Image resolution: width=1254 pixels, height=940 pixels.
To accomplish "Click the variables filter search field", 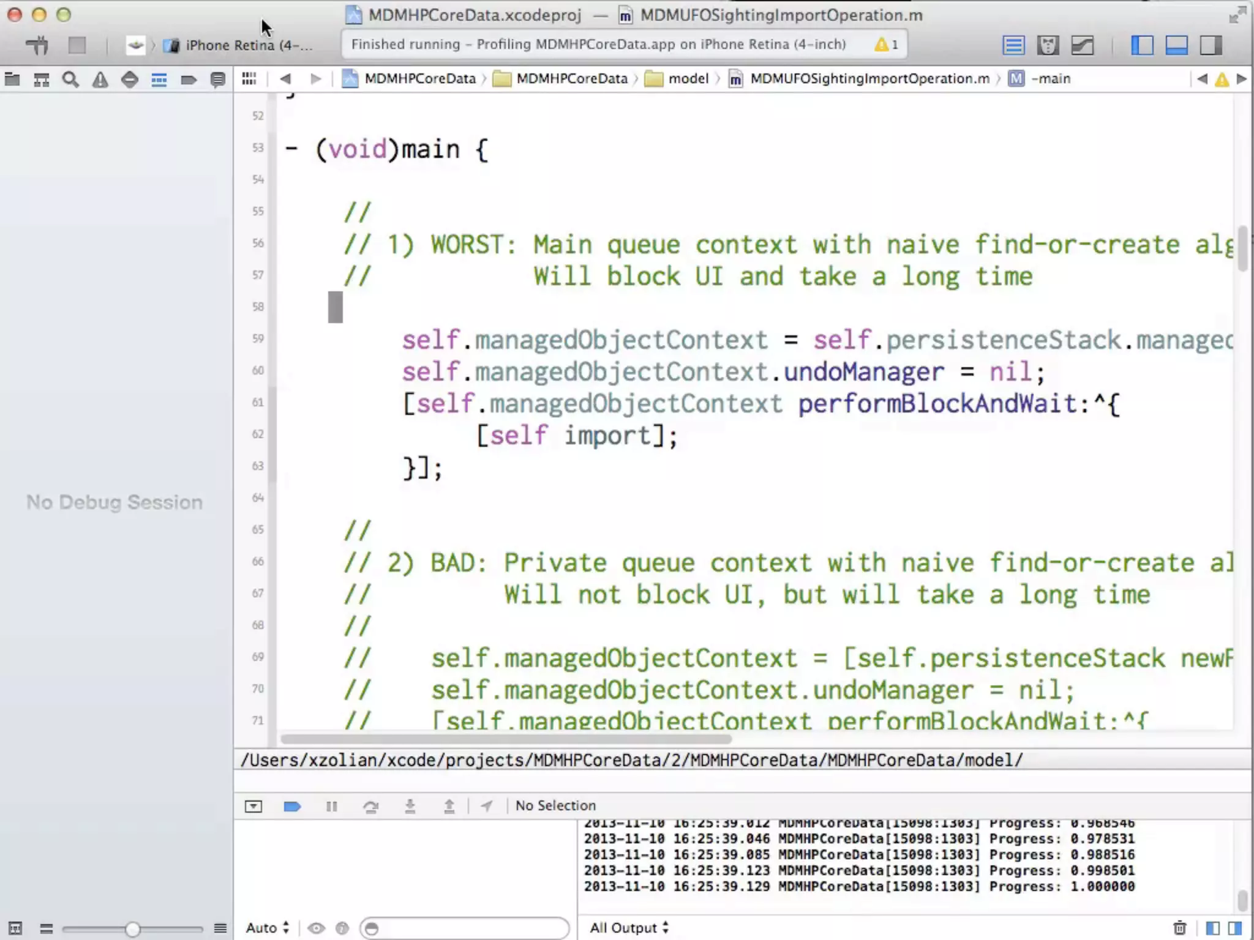I will click(x=465, y=928).
